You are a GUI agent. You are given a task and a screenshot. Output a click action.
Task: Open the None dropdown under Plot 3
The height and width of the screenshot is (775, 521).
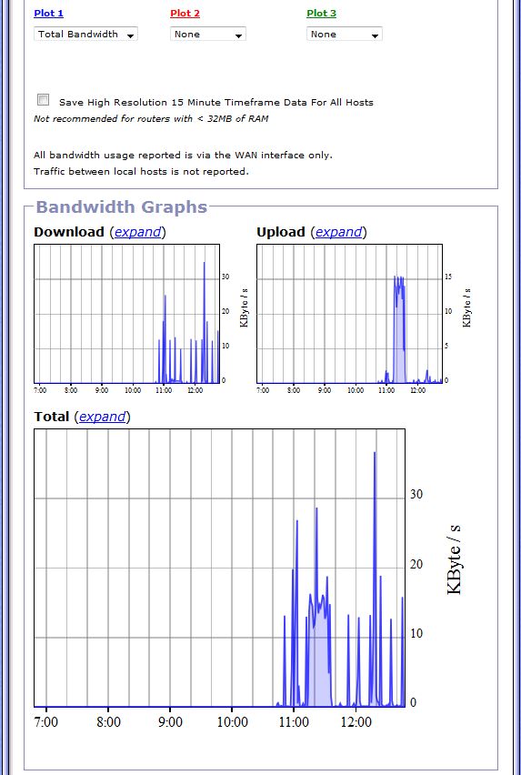click(345, 34)
